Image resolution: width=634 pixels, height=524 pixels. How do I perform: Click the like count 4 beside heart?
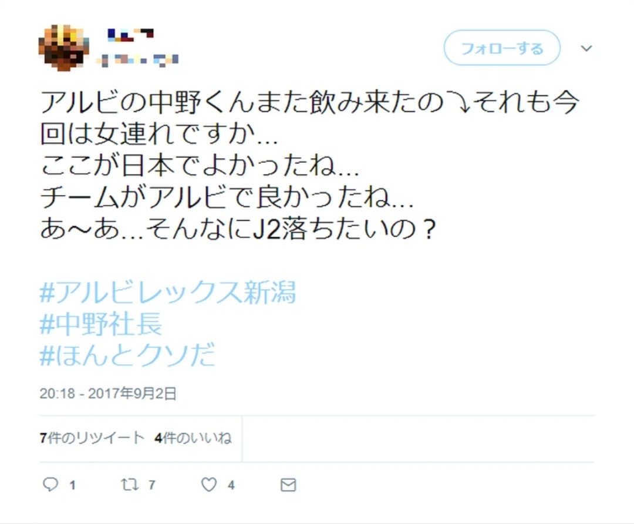[231, 485]
